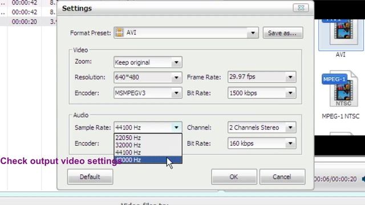Image resolution: width=365 pixels, height=205 pixels.
Task: Select the MPEG-1 NTSC format icon
Action: click(x=340, y=89)
